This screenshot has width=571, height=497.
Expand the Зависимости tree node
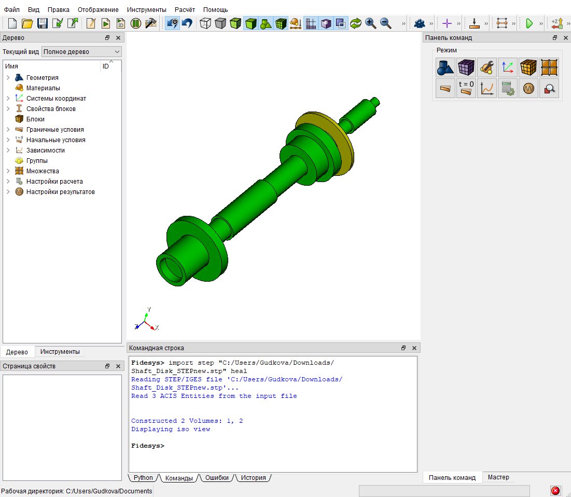pos(8,150)
